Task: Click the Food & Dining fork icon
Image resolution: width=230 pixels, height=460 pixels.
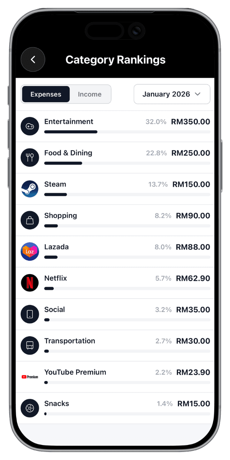Action: (x=30, y=158)
